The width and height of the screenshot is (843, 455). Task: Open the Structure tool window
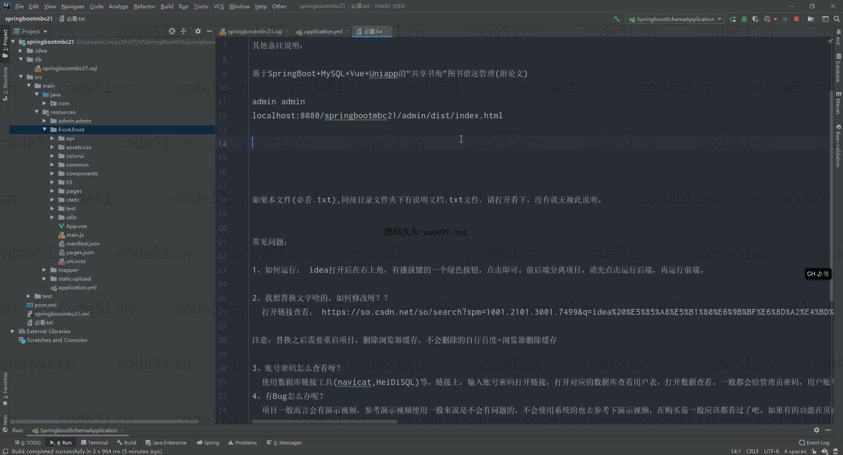(x=5, y=84)
